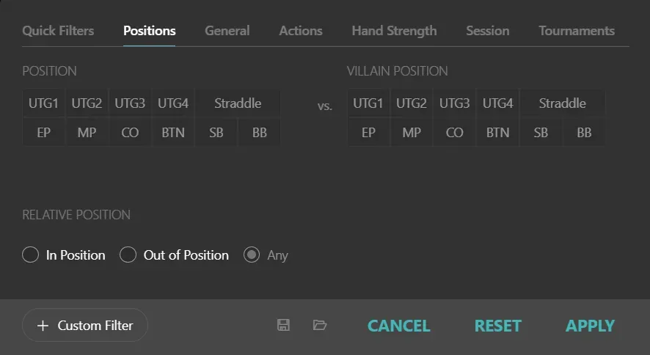Go to the Hand Strength tab
The width and height of the screenshot is (650, 355).
[x=394, y=31]
